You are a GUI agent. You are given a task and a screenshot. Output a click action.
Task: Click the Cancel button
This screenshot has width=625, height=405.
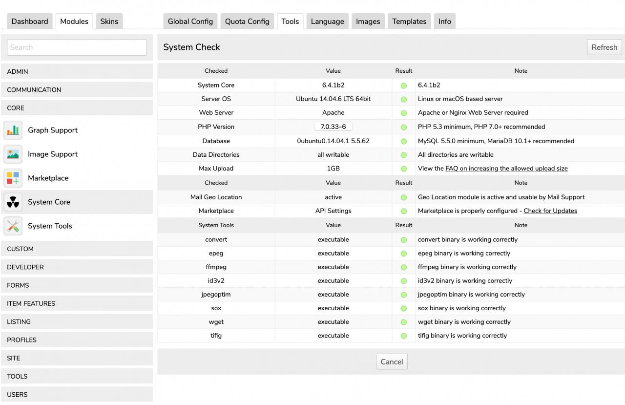coord(392,362)
